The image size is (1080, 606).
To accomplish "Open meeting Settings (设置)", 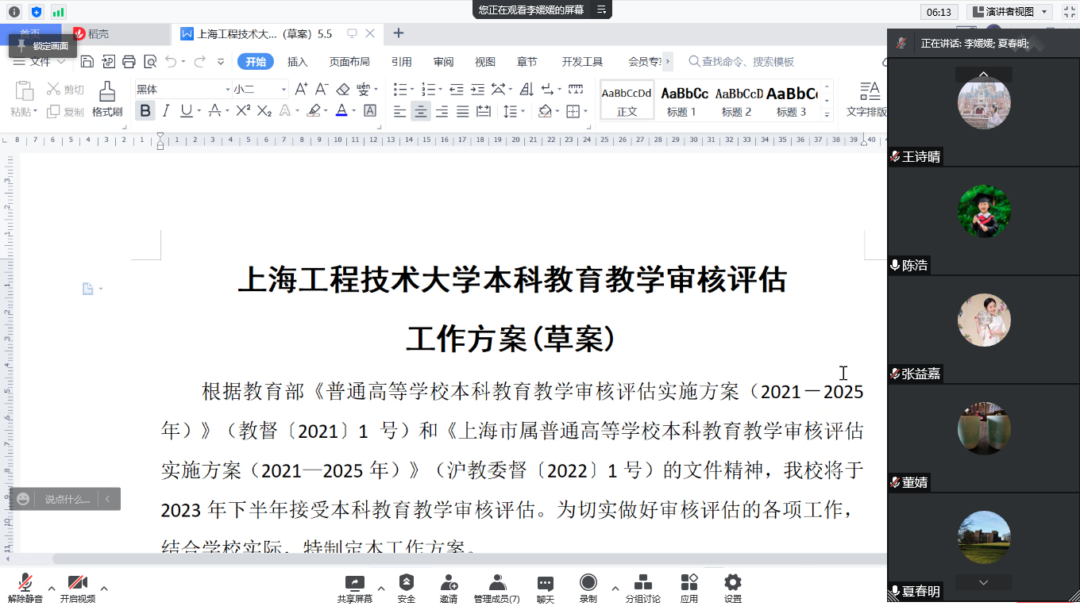I will [732, 589].
